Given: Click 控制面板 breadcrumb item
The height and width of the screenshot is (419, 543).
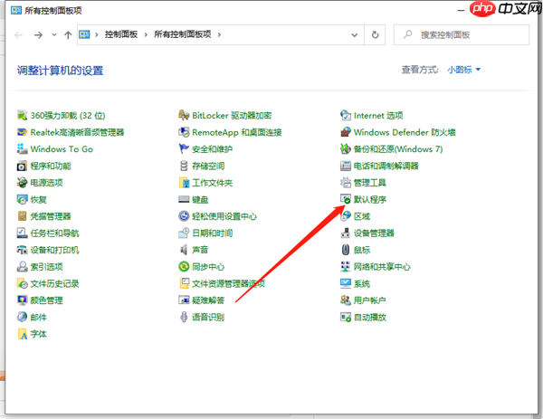Looking at the screenshot, I should [121, 34].
